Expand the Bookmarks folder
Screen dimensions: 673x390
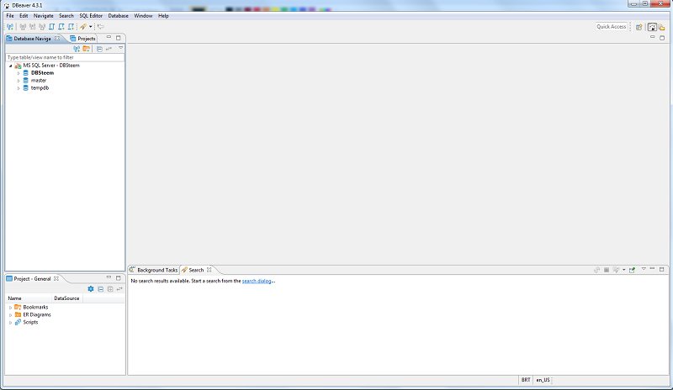point(10,308)
